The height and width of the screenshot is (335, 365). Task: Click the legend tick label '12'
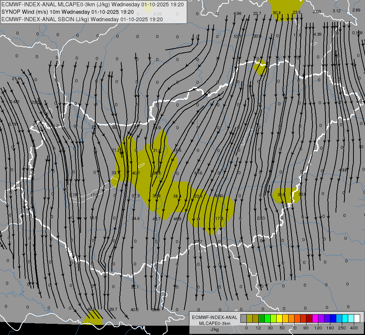pos(258,328)
